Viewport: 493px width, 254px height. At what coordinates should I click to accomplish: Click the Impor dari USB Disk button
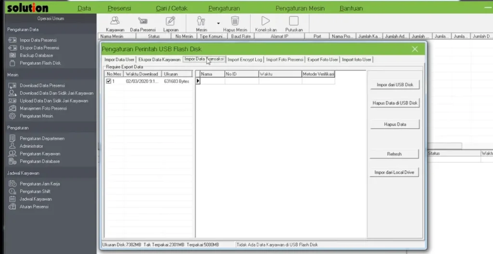click(x=395, y=85)
